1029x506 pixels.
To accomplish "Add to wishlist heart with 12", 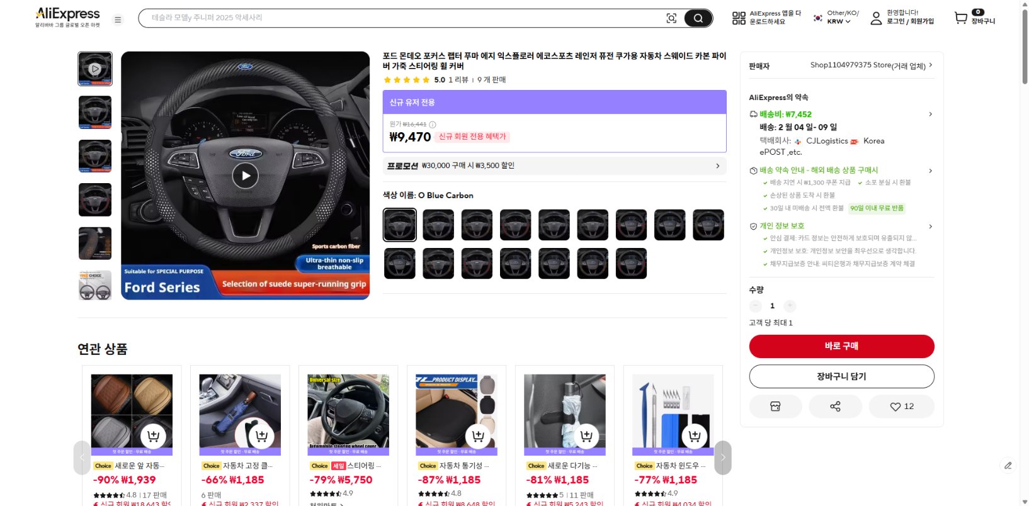I will click(901, 407).
